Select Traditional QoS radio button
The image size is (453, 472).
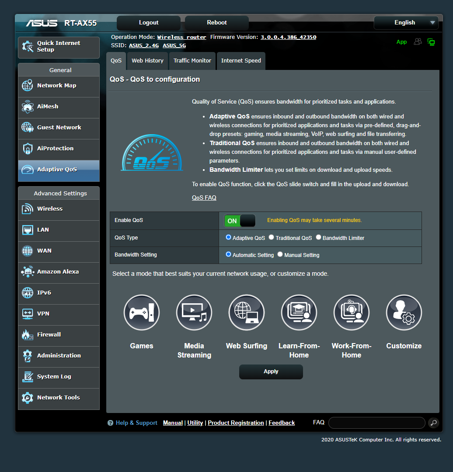coord(272,237)
